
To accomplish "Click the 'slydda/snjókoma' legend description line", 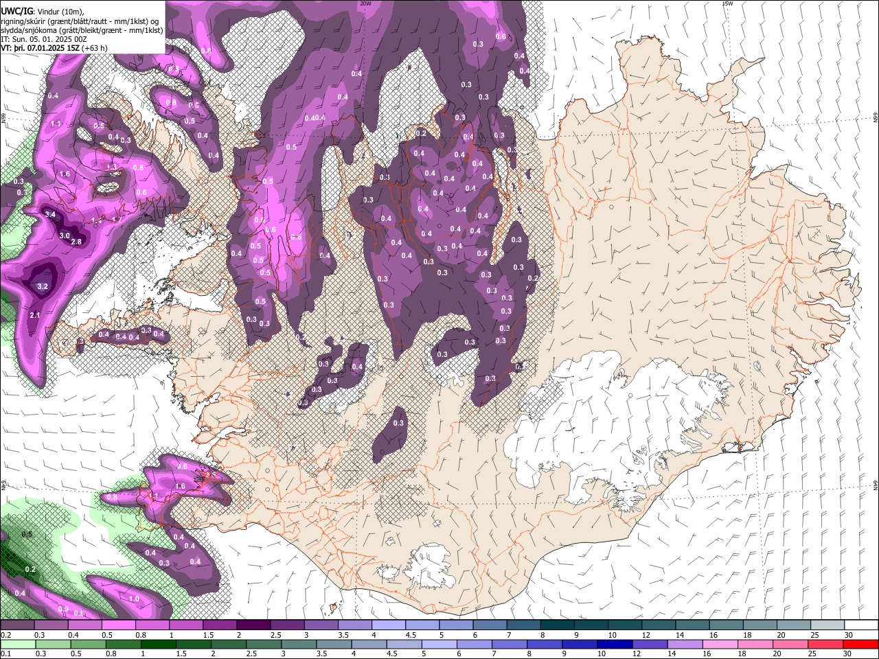I will pos(82,30).
